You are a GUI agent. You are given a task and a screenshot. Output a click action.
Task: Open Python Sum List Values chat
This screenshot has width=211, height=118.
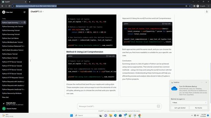[x=10, y=38]
